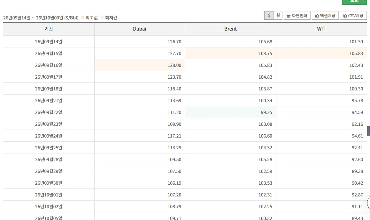Click Dubai value 109.50
This screenshot has width=370, height=220.
174,160
